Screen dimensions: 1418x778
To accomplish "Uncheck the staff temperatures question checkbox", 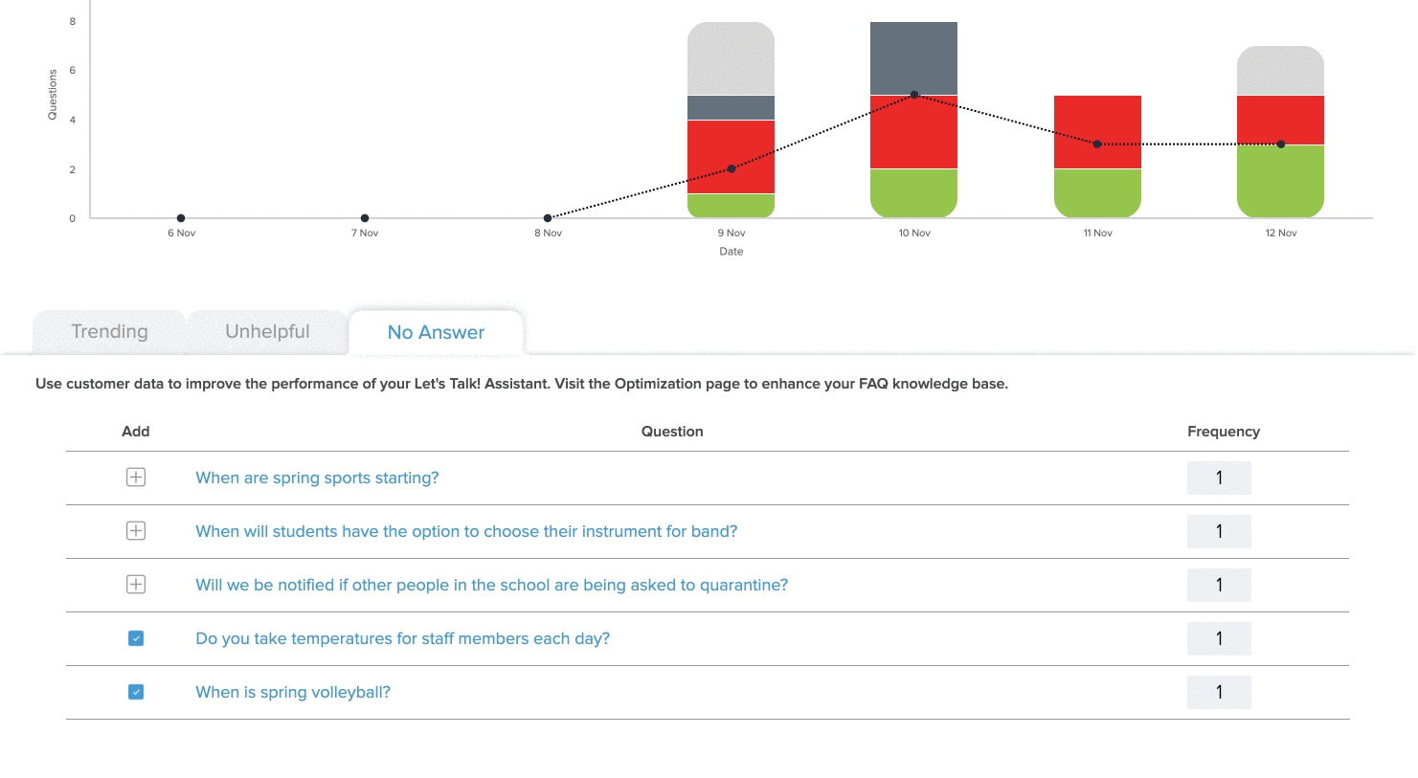I will pos(136,638).
